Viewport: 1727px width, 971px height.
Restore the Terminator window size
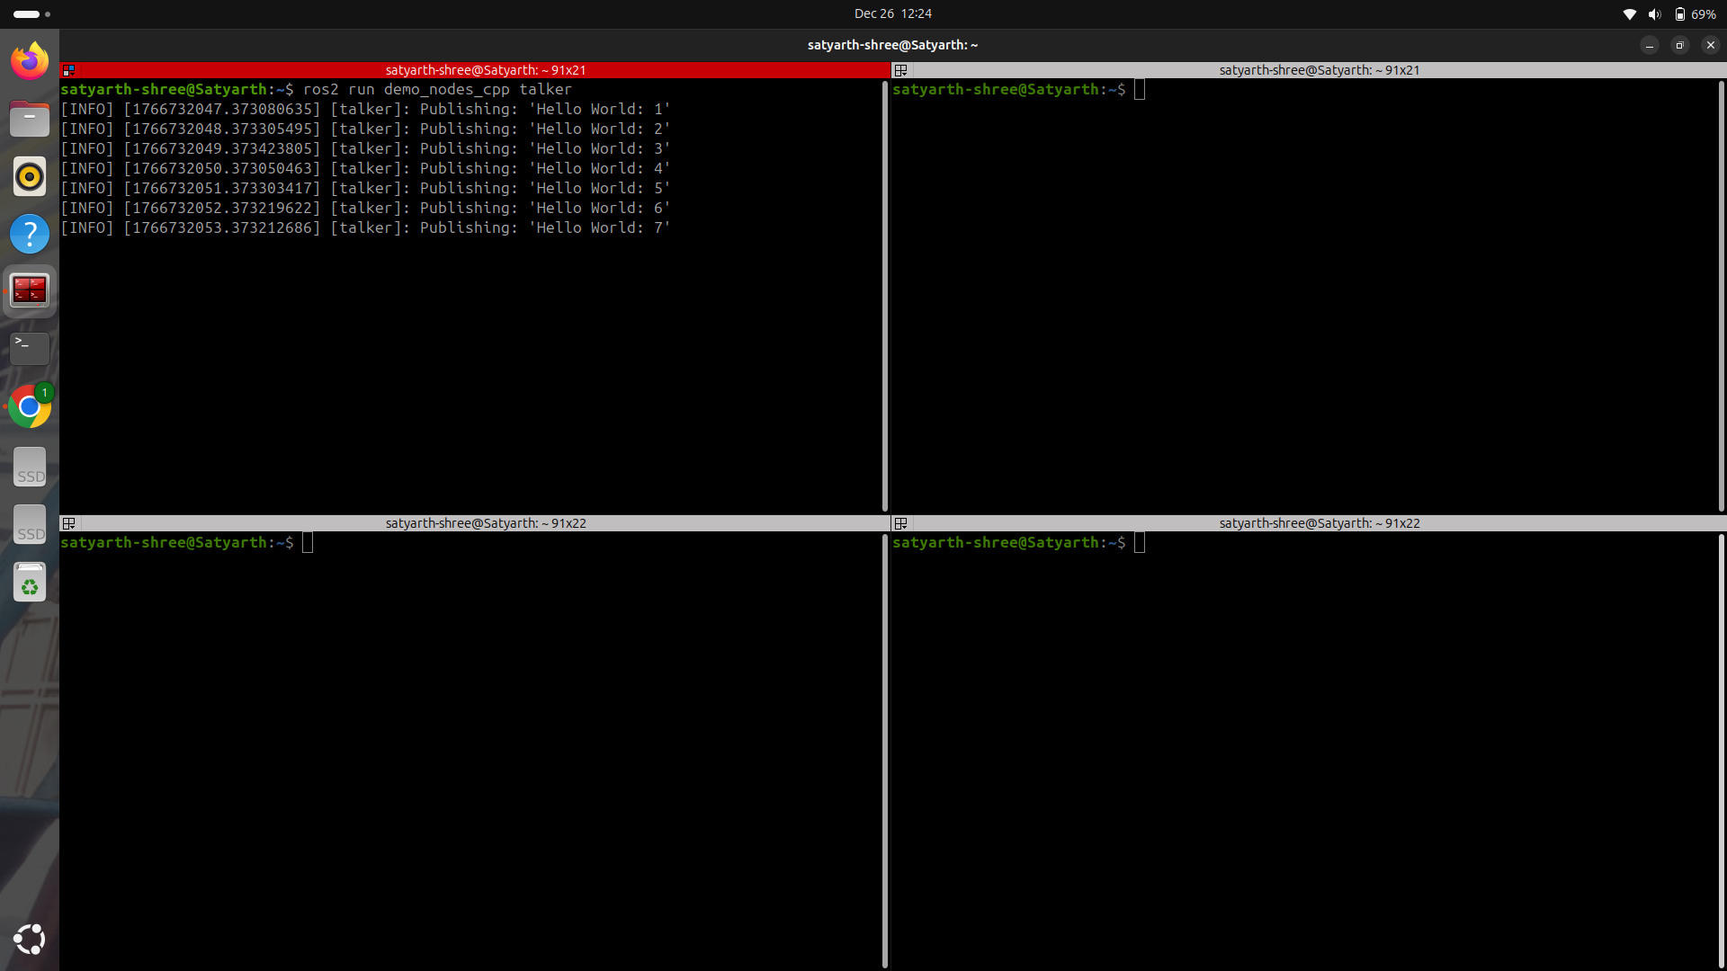1679,45
